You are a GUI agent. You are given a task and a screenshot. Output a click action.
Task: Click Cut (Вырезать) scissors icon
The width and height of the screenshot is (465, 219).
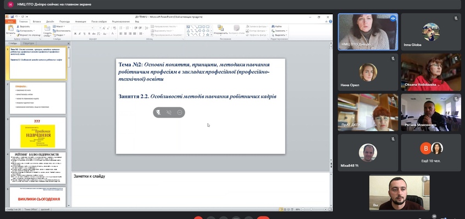click(x=18, y=26)
